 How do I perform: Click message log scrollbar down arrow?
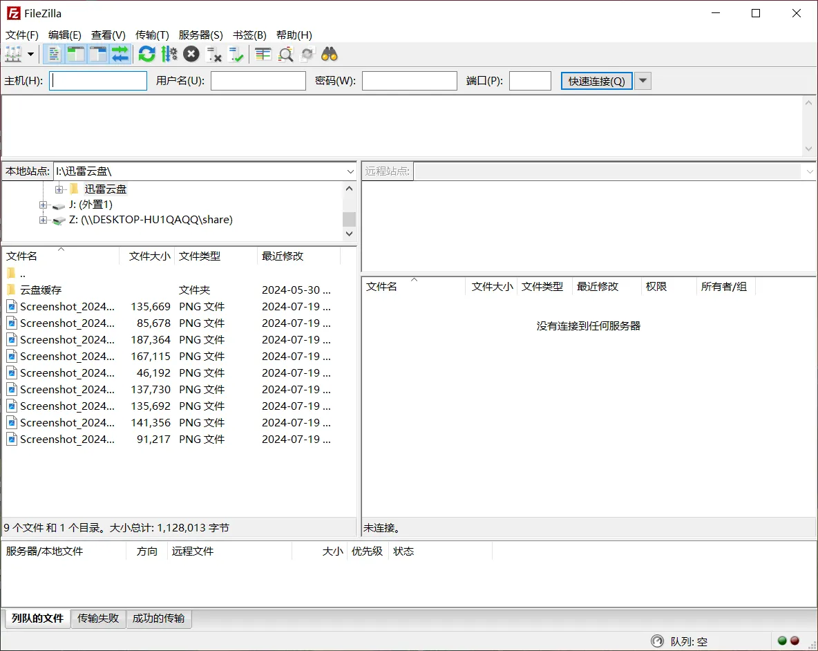tap(808, 149)
